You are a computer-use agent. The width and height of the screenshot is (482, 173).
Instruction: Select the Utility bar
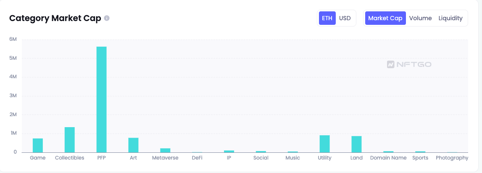[x=324, y=144]
